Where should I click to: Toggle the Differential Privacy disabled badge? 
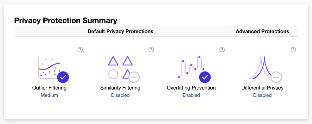(276, 77)
